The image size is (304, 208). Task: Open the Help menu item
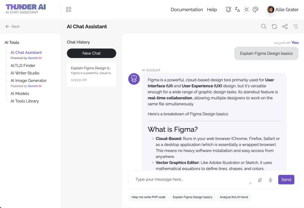pos(212,9)
